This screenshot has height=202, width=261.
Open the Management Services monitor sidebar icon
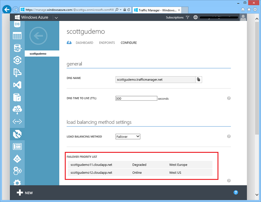17,146
